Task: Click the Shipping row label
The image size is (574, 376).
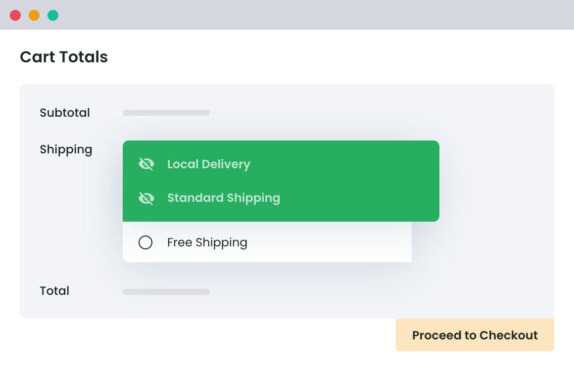Action: point(66,149)
